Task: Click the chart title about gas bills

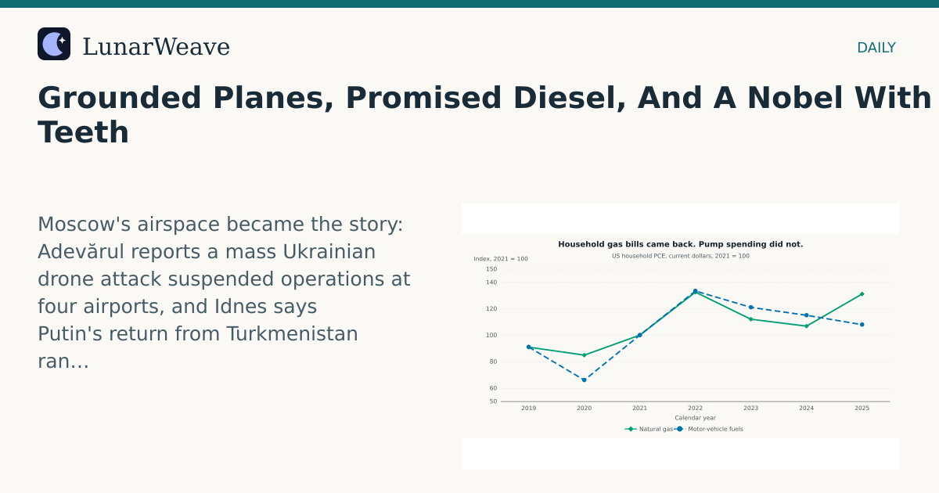Action: tap(681, 244)
